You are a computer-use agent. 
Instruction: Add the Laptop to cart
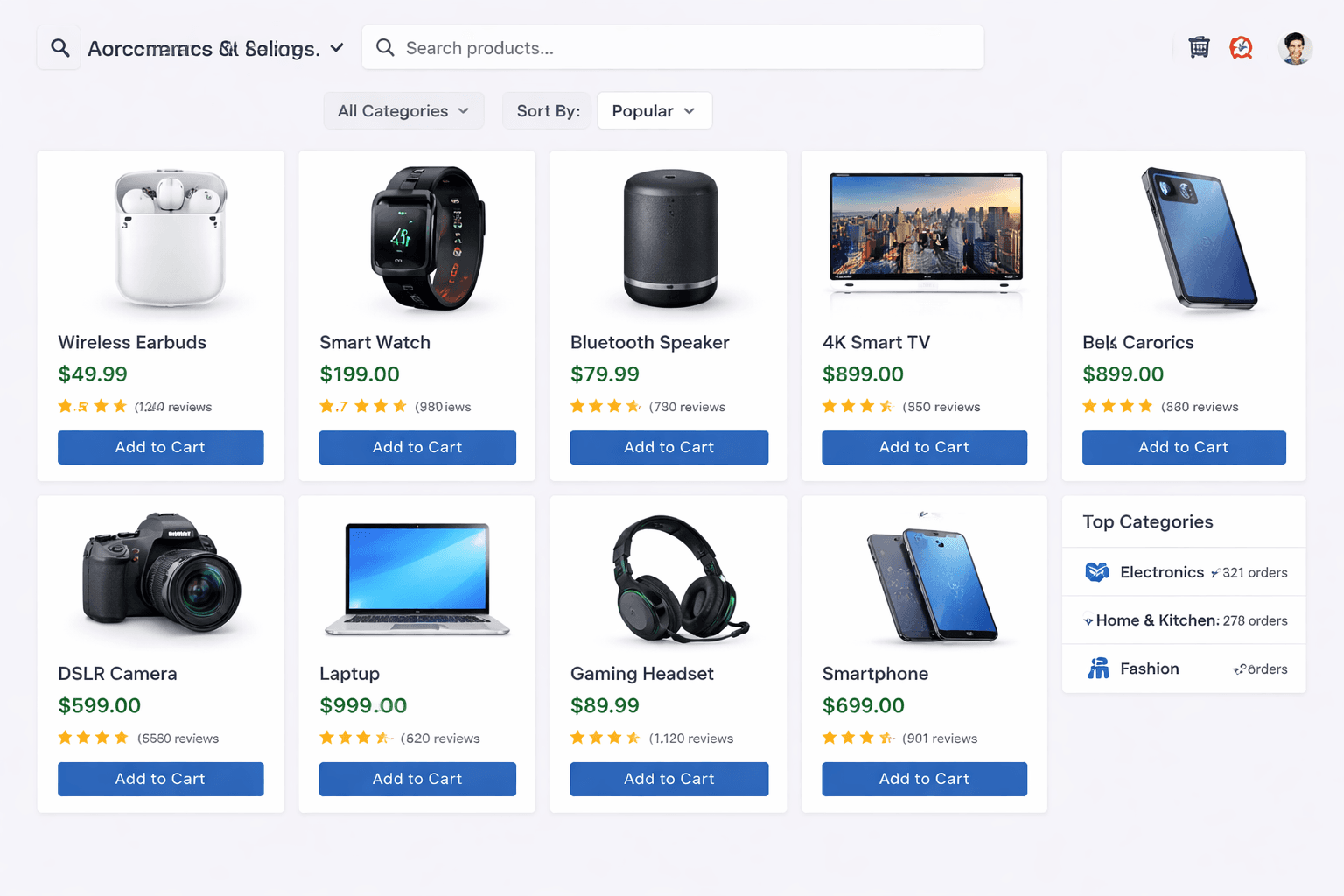click(417, 779)
